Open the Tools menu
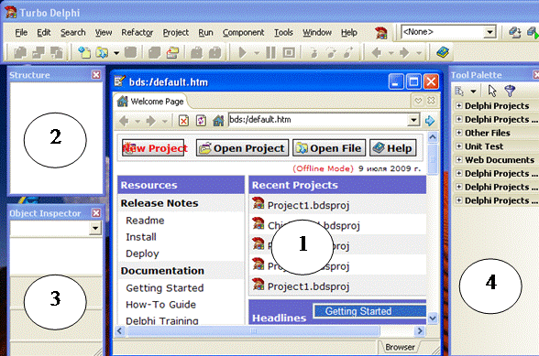Viewport: 539px width, 356px height. tap(283, 33)
